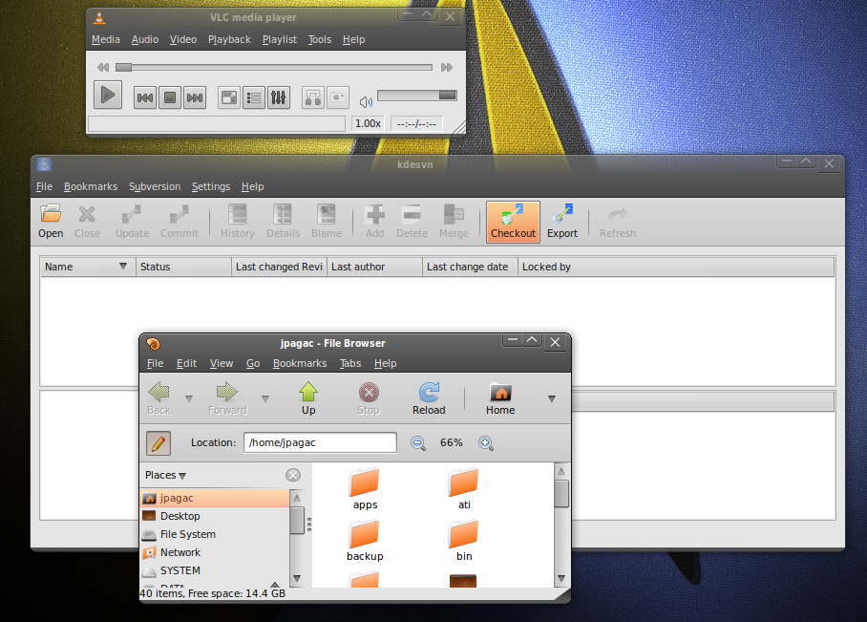Select File System in Places list
The image size is (867, 622).
coord(215,534)
